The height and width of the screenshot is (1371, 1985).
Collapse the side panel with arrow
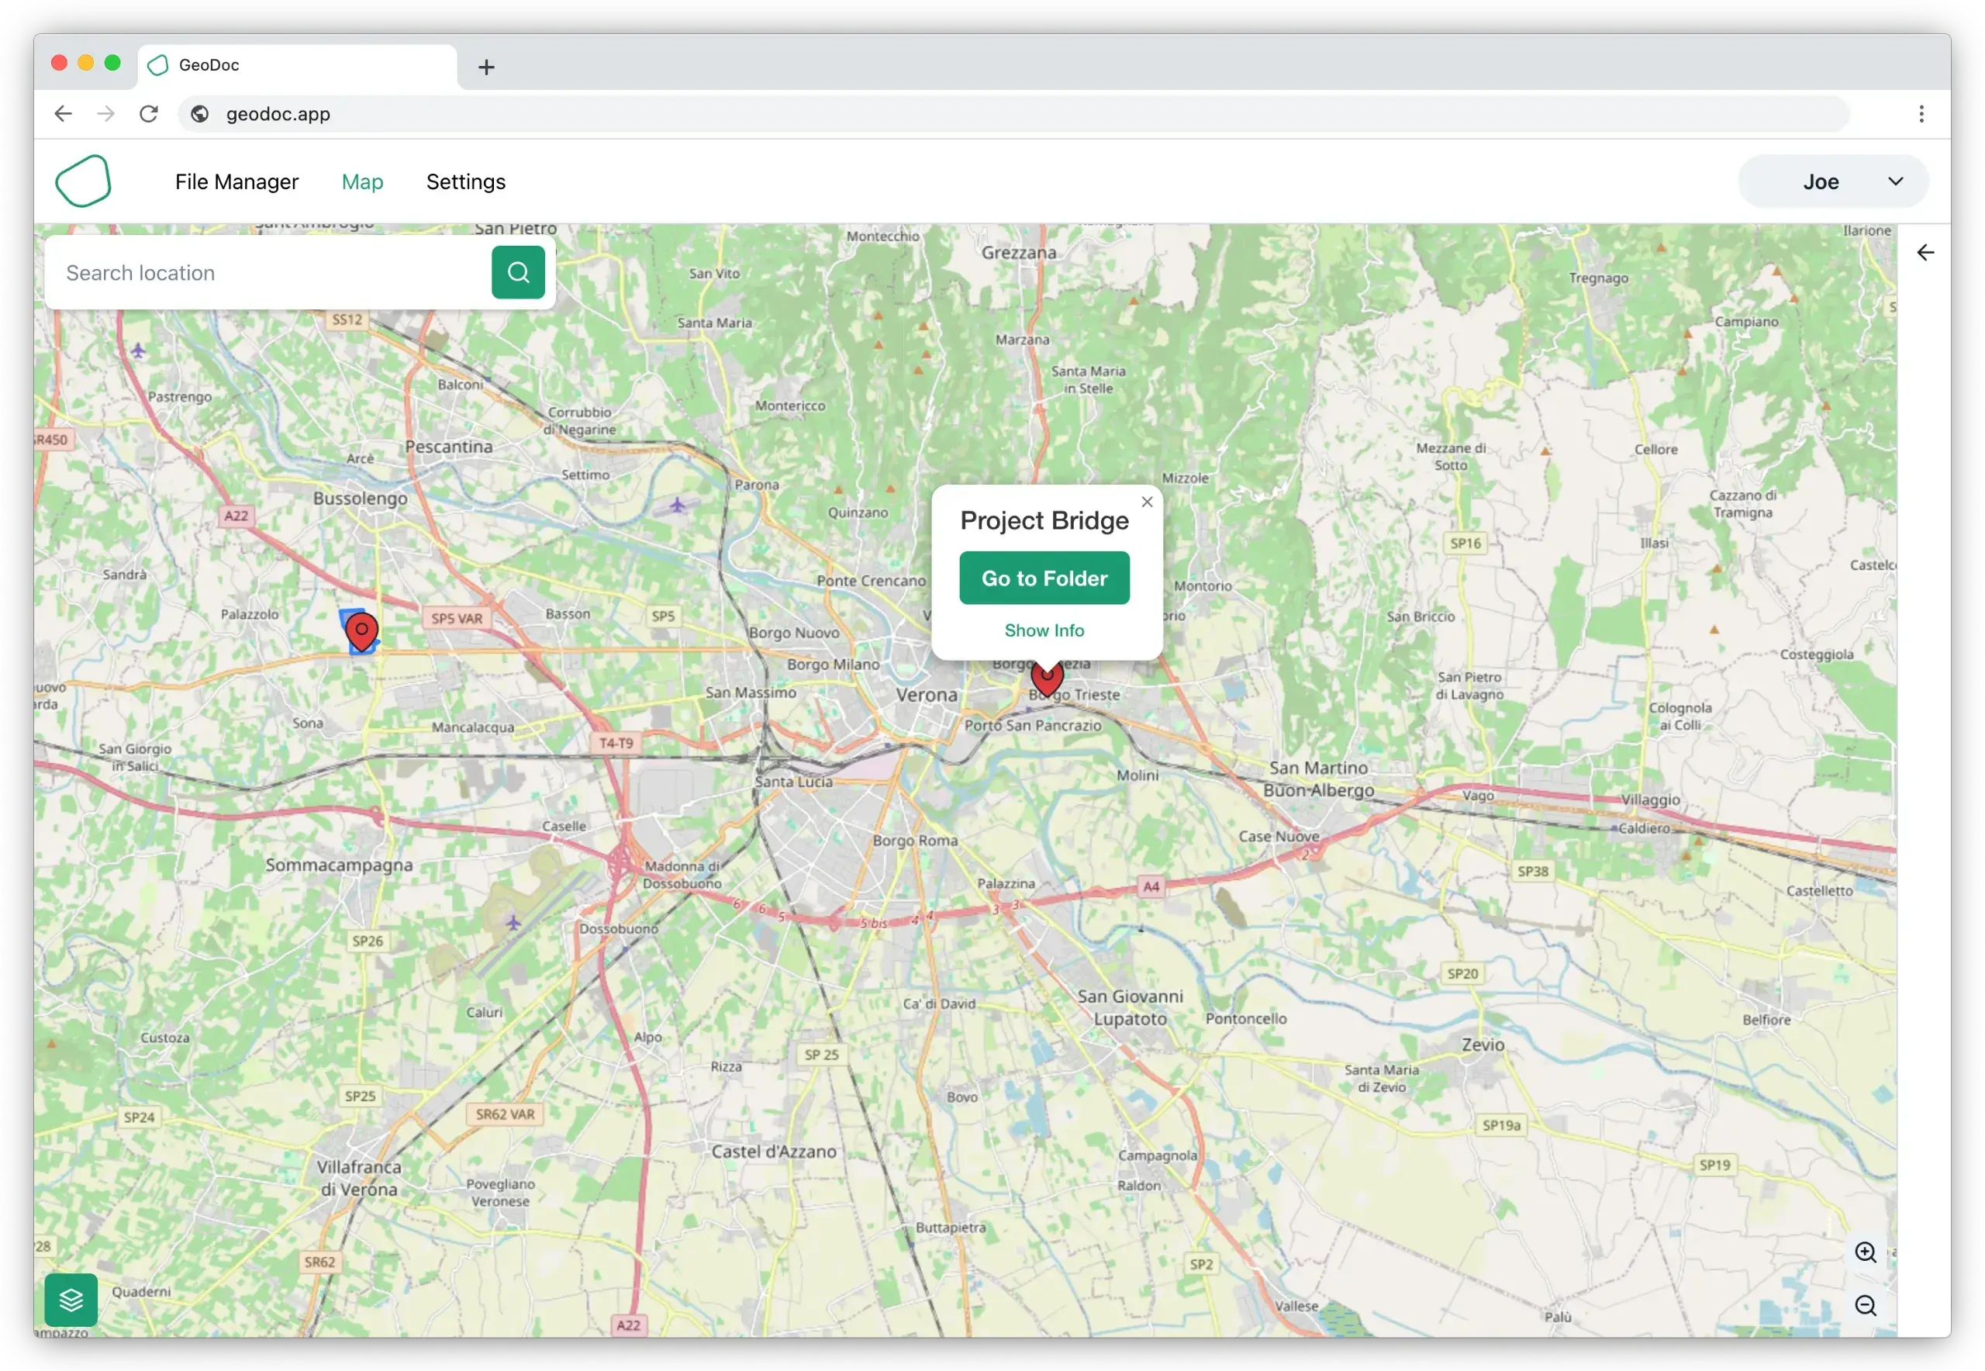point(1925,253)
